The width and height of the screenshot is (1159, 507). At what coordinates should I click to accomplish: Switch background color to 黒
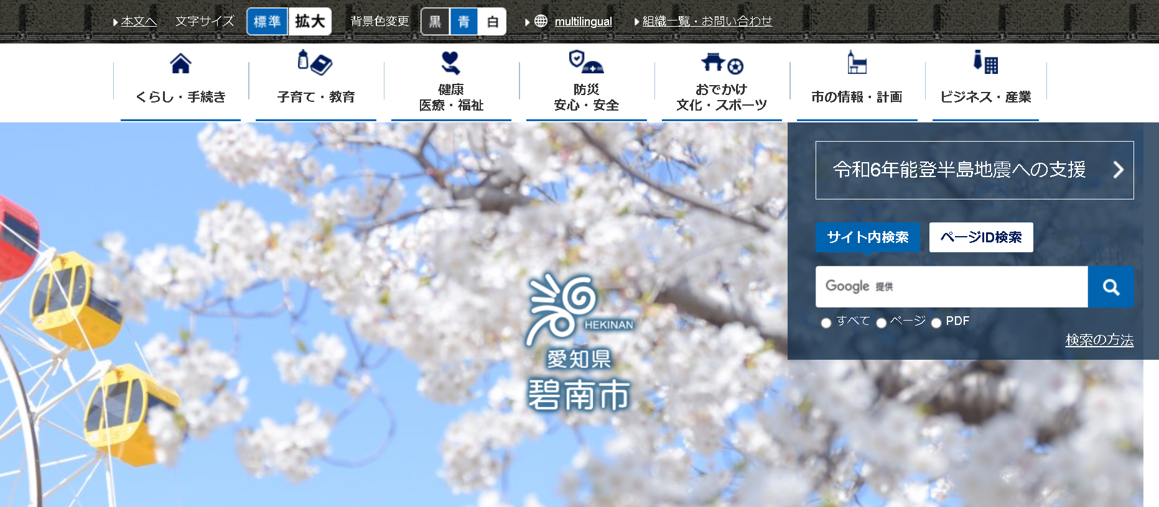[435, 22]
